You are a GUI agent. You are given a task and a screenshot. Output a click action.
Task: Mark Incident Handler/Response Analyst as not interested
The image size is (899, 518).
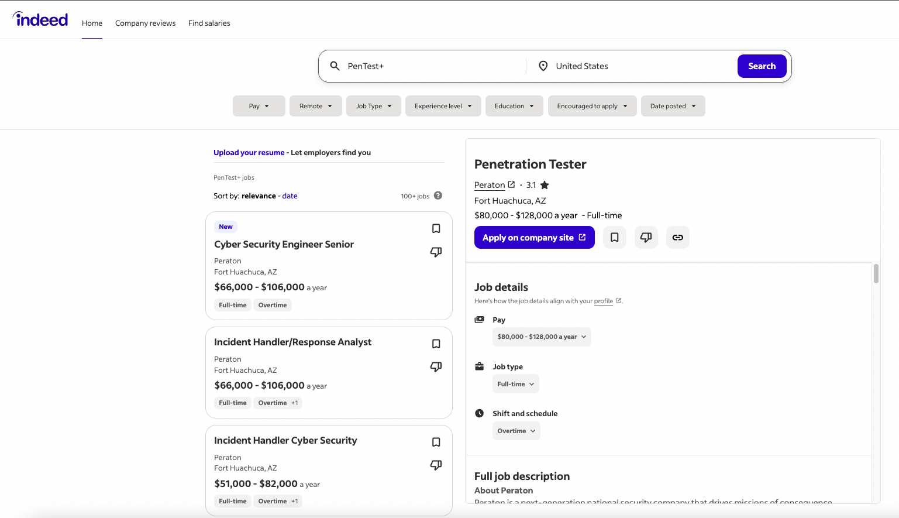pyautogui.click(x=436, y=366)
